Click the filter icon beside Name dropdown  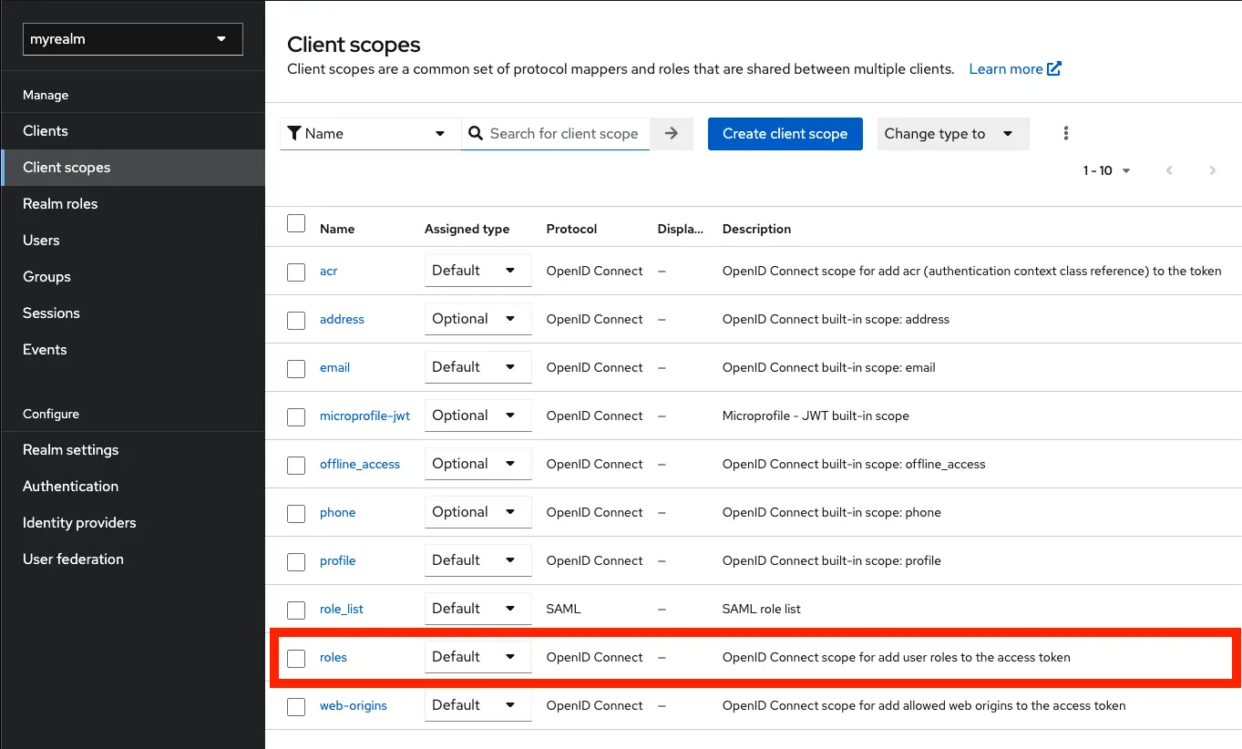295,133
